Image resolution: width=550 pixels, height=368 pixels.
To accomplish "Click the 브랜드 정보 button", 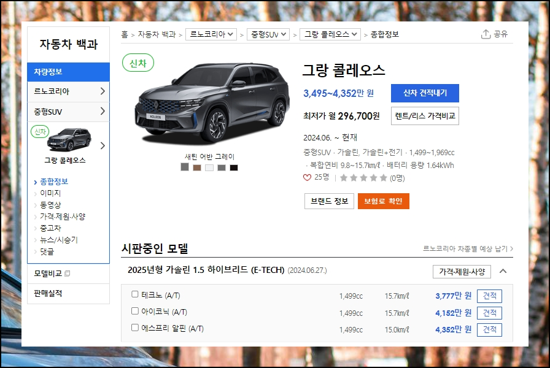I will point(329,201).
